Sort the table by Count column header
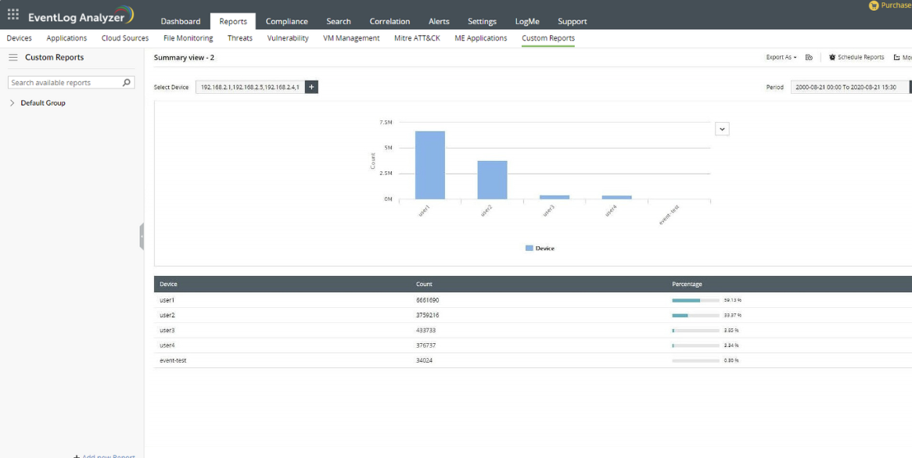912x458 pixels. 424,284
